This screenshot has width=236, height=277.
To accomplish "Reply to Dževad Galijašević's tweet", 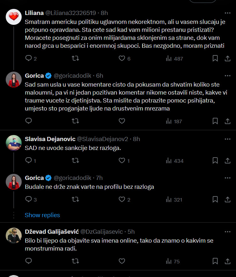I will 28,261.
